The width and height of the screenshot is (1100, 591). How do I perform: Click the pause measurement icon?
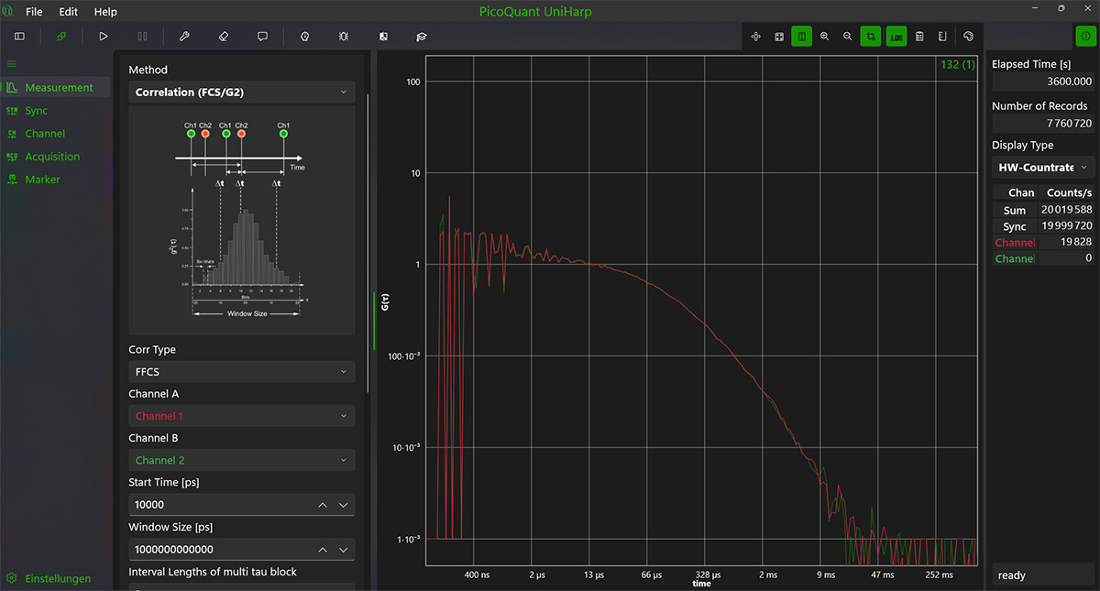(143, 36)
